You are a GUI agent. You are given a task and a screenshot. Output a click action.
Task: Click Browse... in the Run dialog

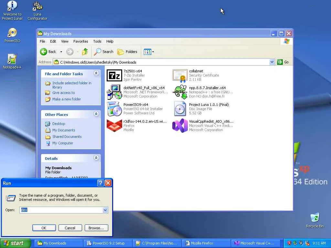pos(96,228)
